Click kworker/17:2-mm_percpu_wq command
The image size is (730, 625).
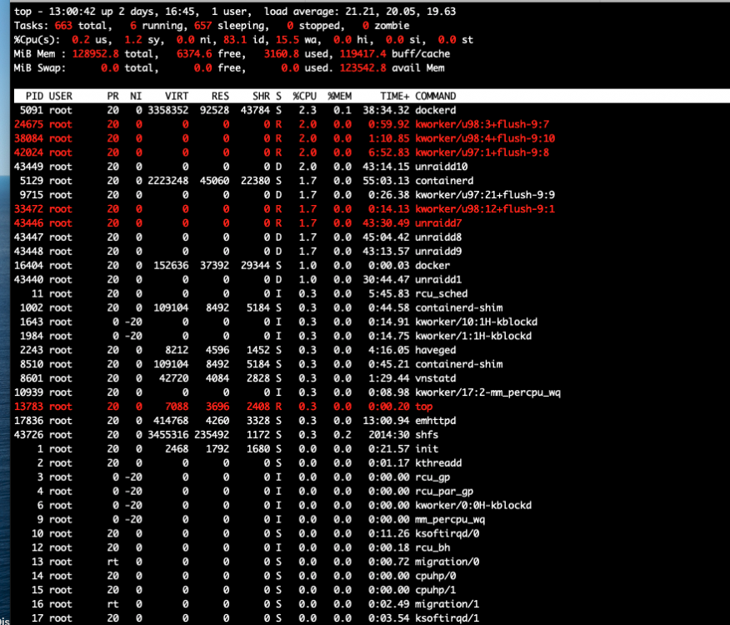tap(487, 392)
